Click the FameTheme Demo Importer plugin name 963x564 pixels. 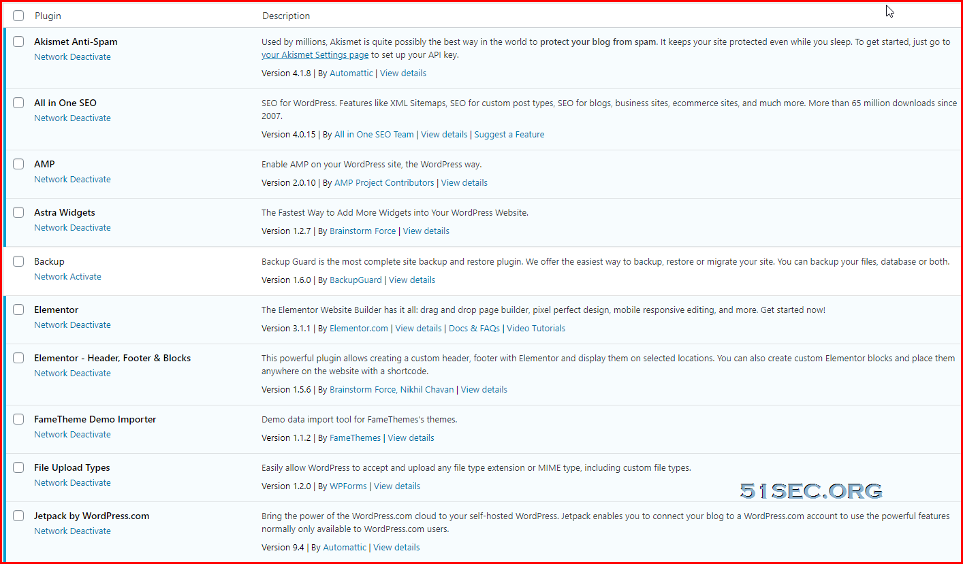[95, 419]
